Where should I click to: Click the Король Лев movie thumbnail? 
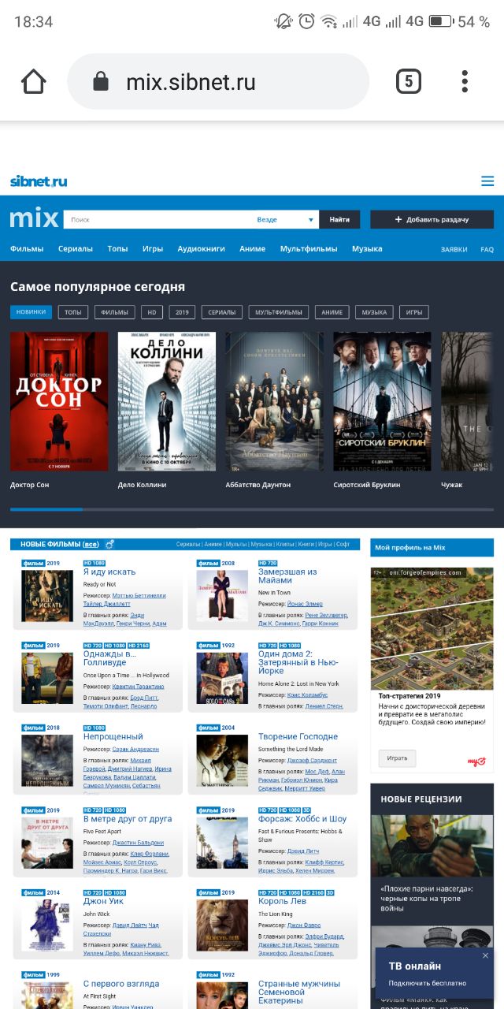tap(222, 925)
